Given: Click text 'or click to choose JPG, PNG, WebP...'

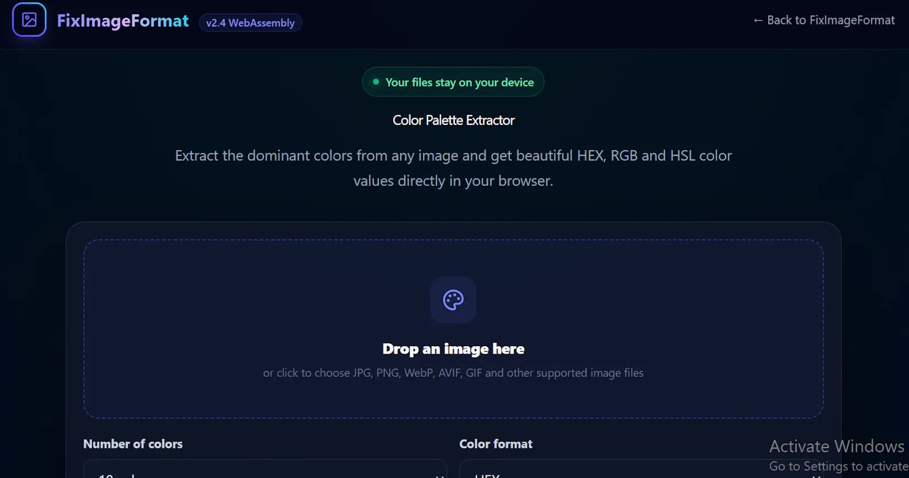Looking at the screenshot, I should pos(453,373).
